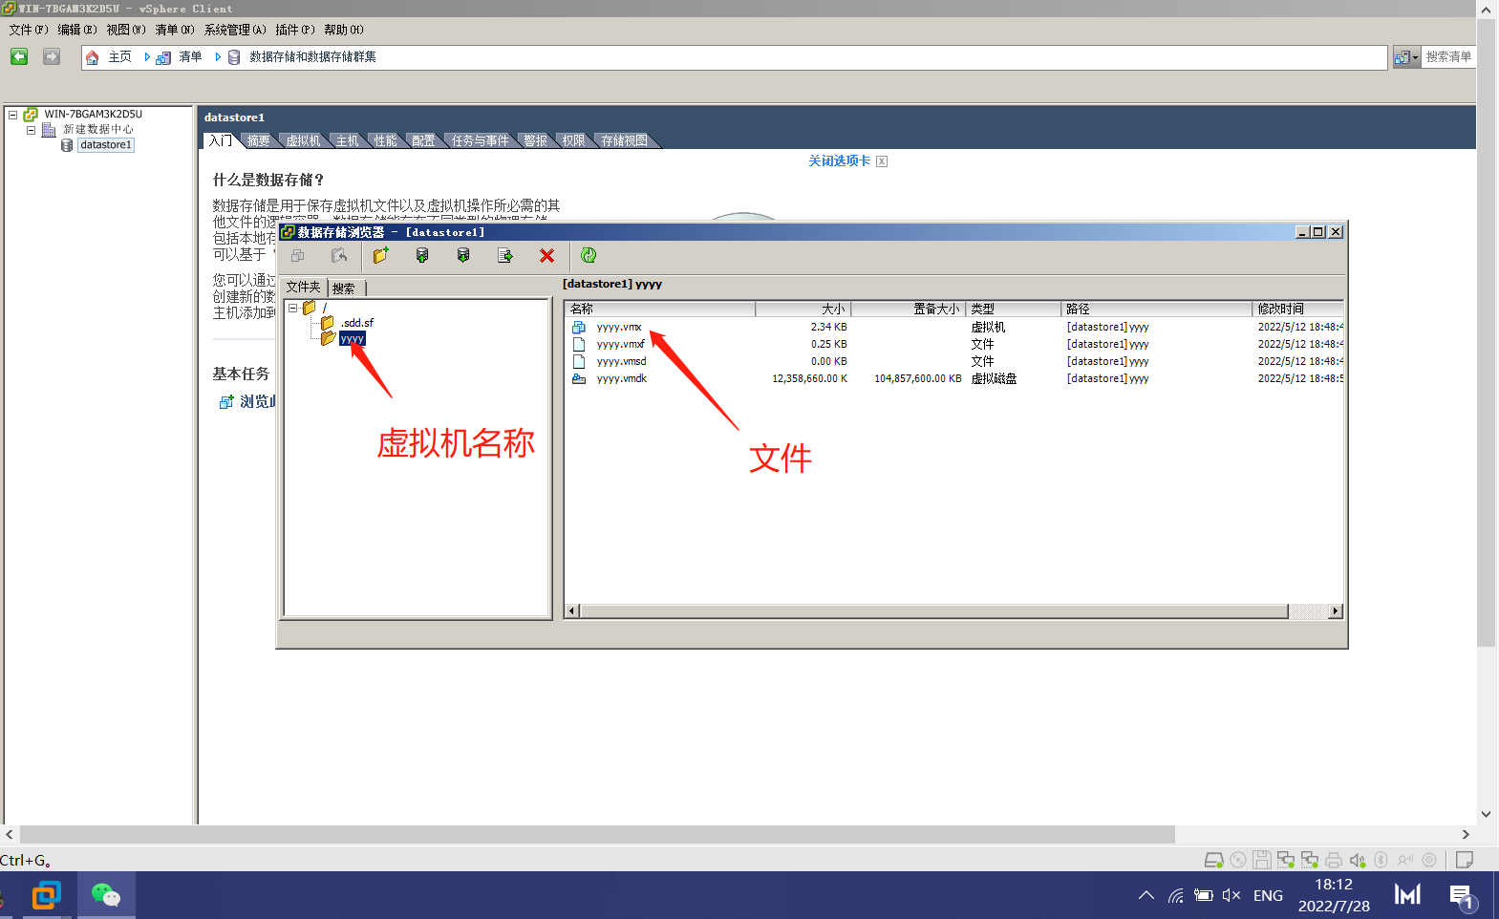The width and height of the screenshot is (1499, 919).
Task: Open the arrow before 清单 in the breadcrumb
Action: (147, 57)
